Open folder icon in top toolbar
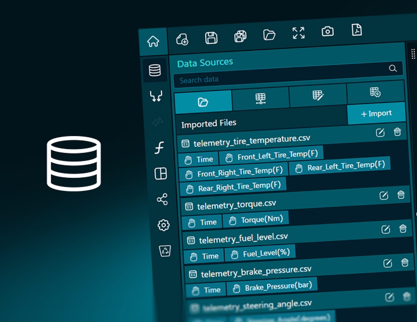This screenshot has width=417, height=322. pyautogui.click(x=269, y=35)
